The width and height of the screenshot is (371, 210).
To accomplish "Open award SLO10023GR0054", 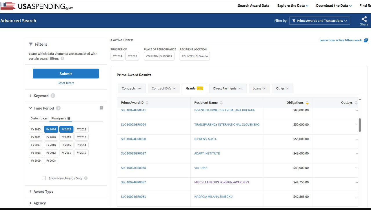I will pos(133,125).
